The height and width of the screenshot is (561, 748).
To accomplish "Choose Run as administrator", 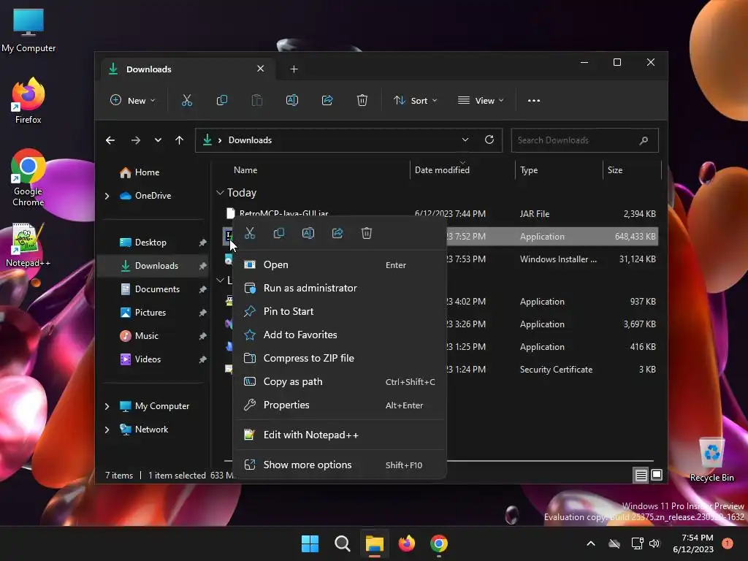I will click(339, 288).
